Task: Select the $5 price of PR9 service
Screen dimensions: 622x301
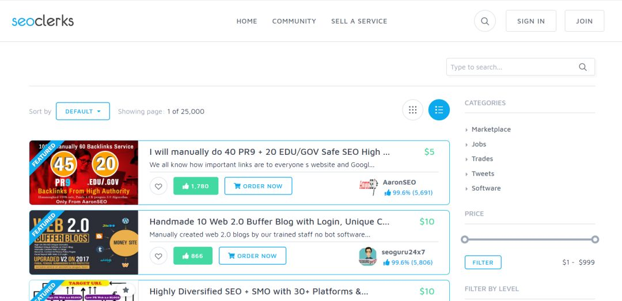Action: [429, 152]
